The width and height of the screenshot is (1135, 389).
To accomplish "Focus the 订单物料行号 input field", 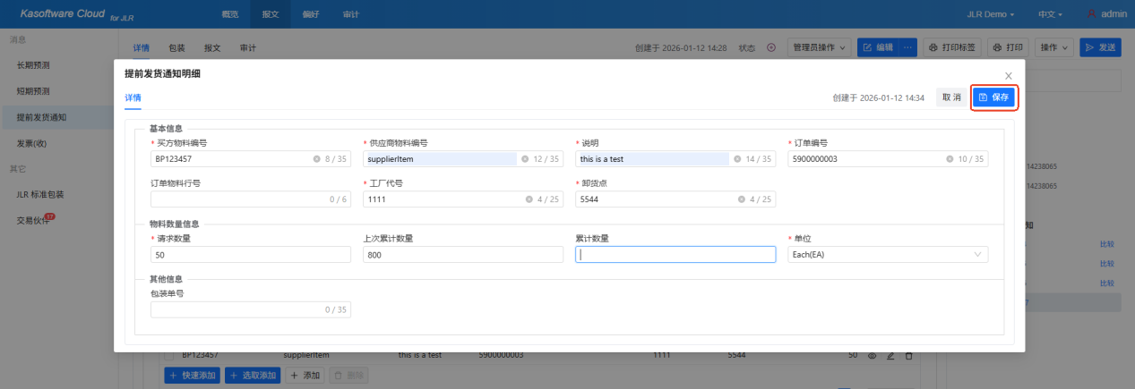I will pos(237,199).
